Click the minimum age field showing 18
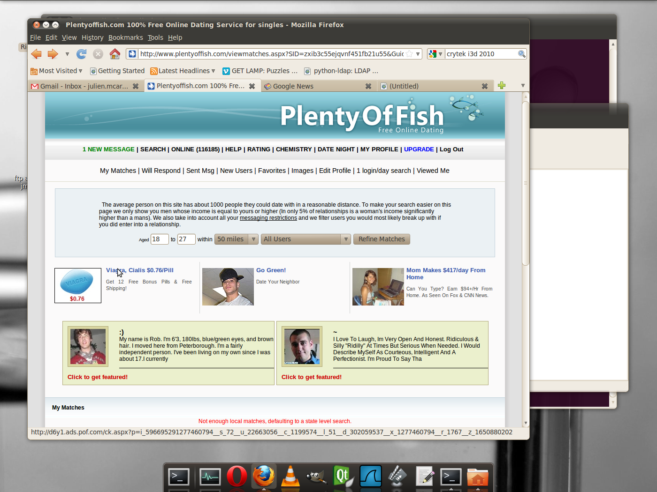 click(x=160, y=239)
